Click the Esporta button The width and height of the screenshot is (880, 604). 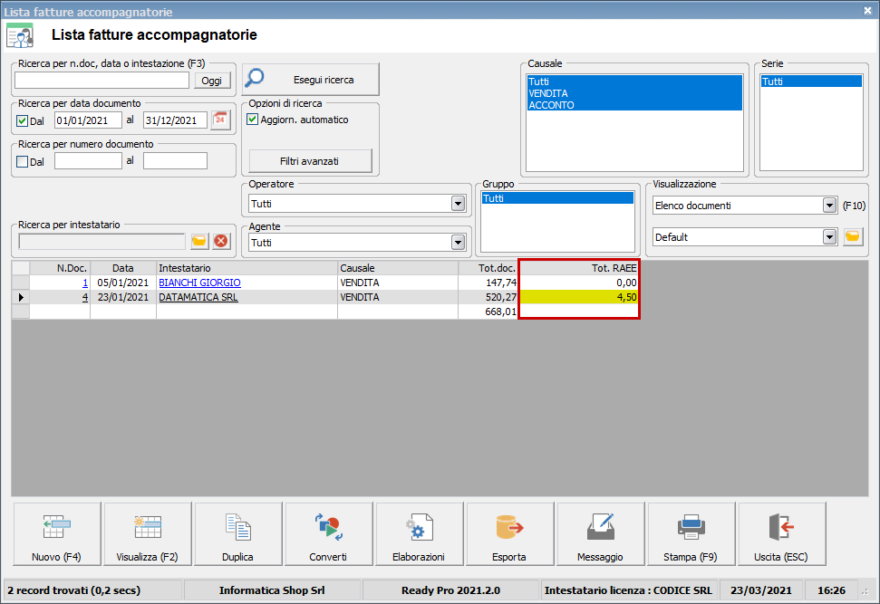[509, 534]
